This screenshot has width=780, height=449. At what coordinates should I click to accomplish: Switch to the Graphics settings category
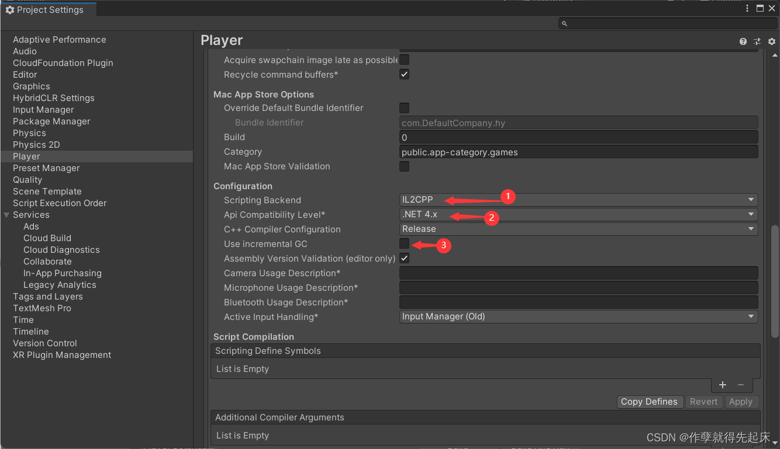point(31,86)
